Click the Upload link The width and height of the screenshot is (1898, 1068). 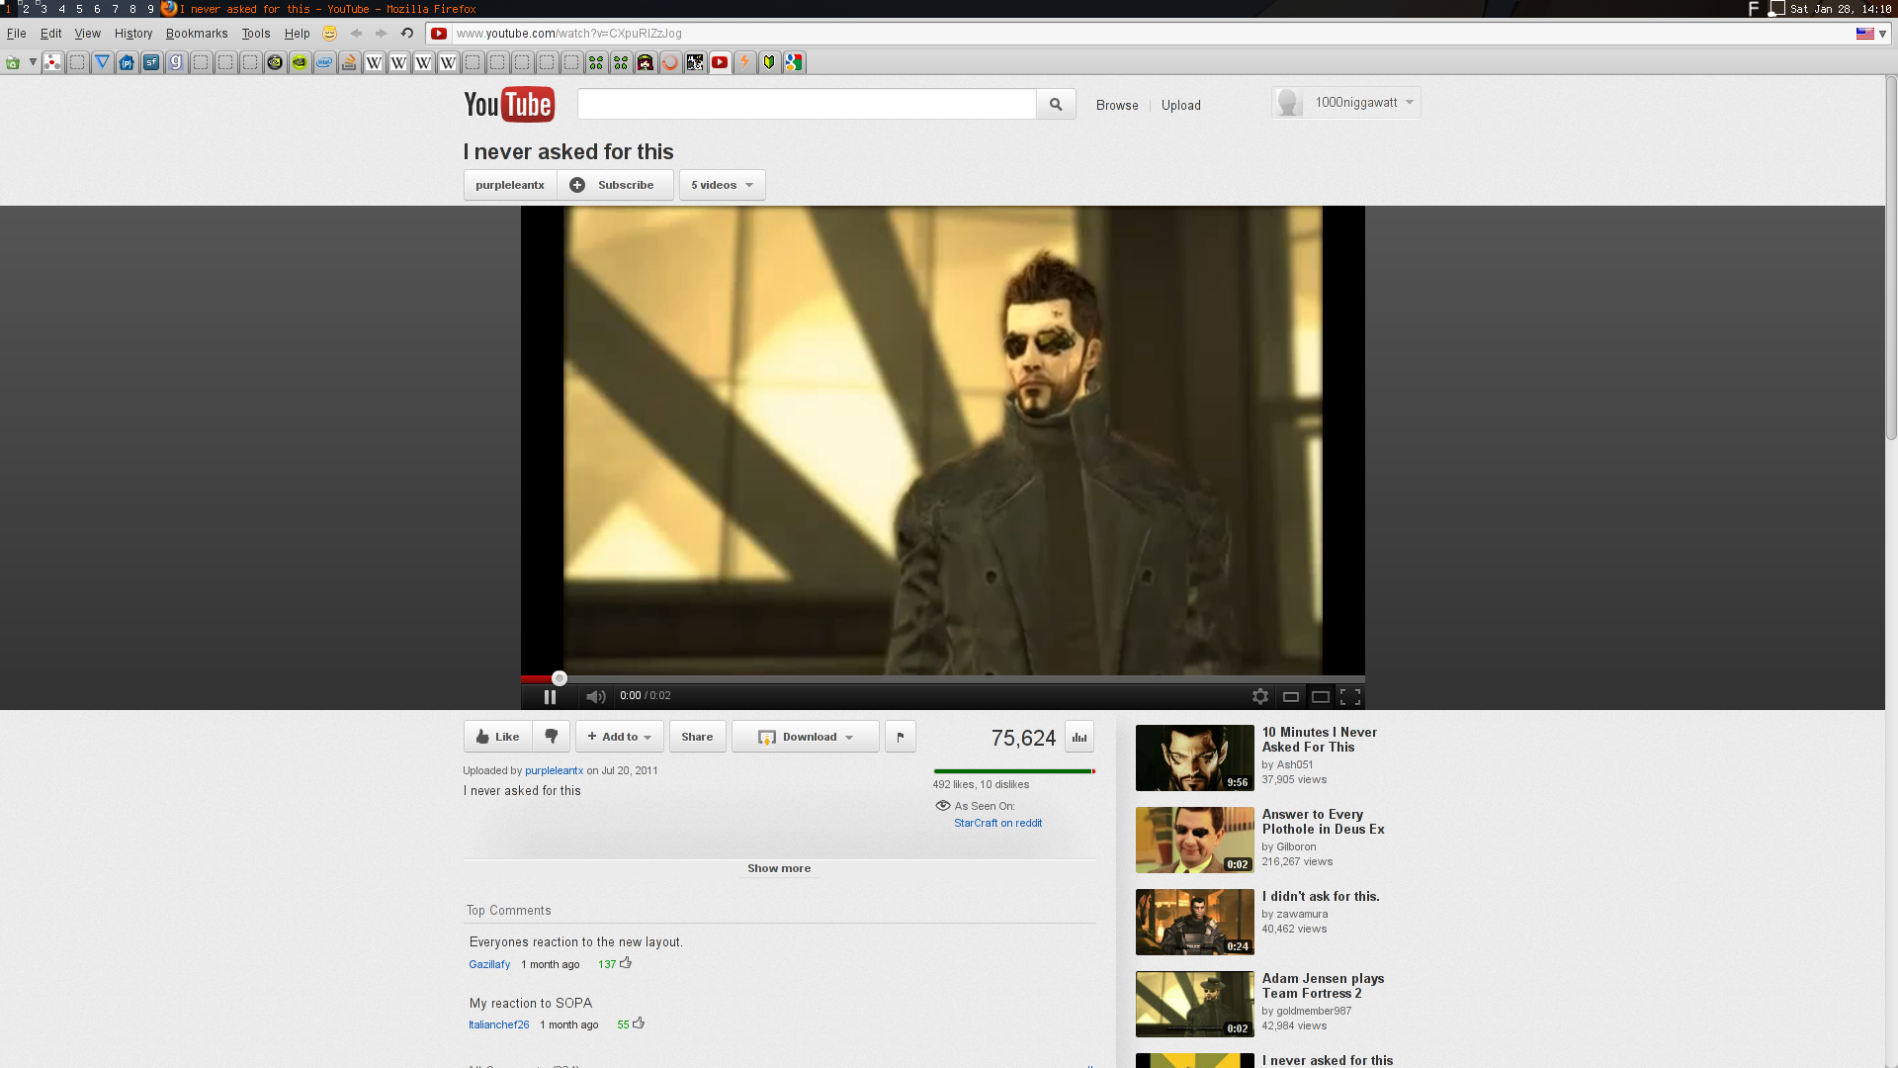pos(1181,105)
